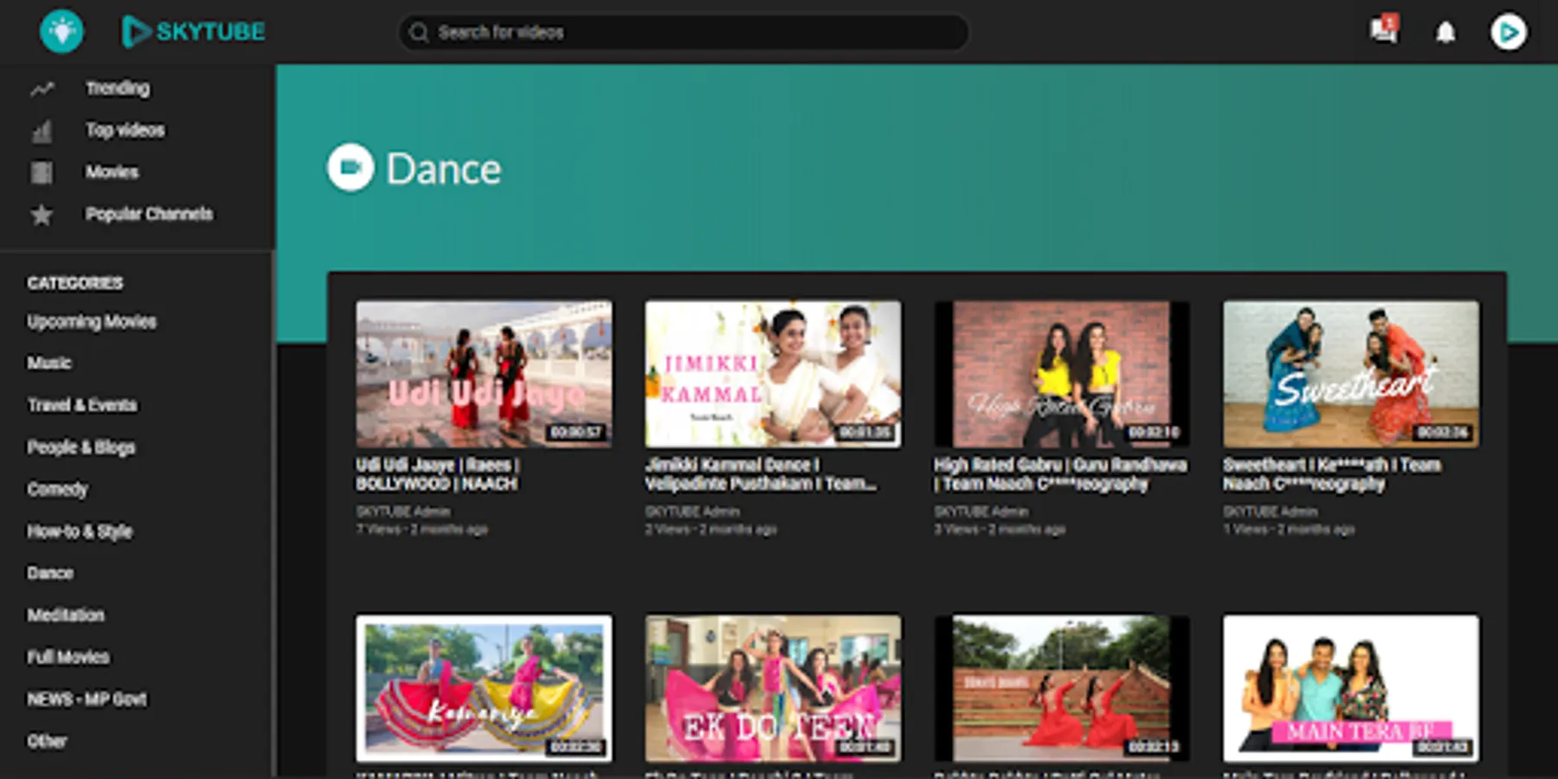Viewport: 1558px width, 779px height.
Task: Click the search magnifier icon
Action: tap(419, 33)
